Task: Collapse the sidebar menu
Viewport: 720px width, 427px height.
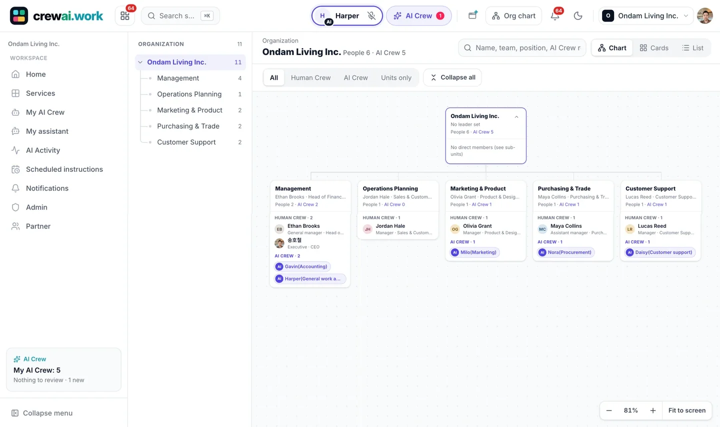Action: click(42, 413)
